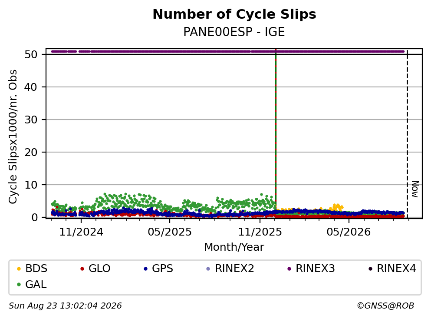This screenshot has height=319, width=431.
Task: Click the RINEX3 legend label
Action: click(315, 268)
